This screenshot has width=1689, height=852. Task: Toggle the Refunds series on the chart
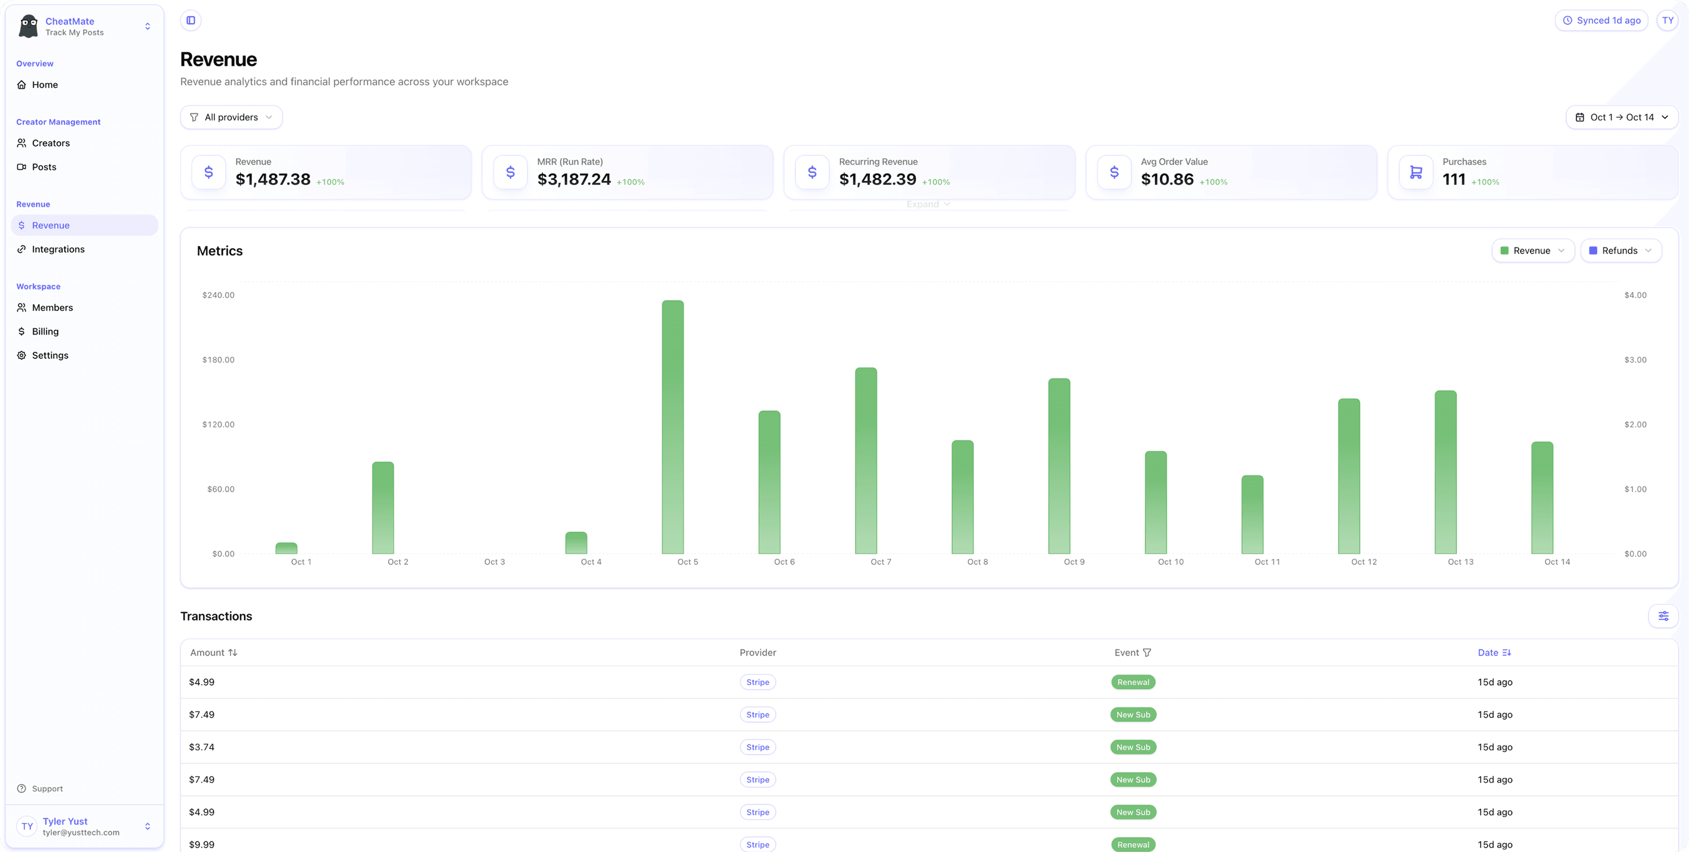click(x=1621, y=250)
